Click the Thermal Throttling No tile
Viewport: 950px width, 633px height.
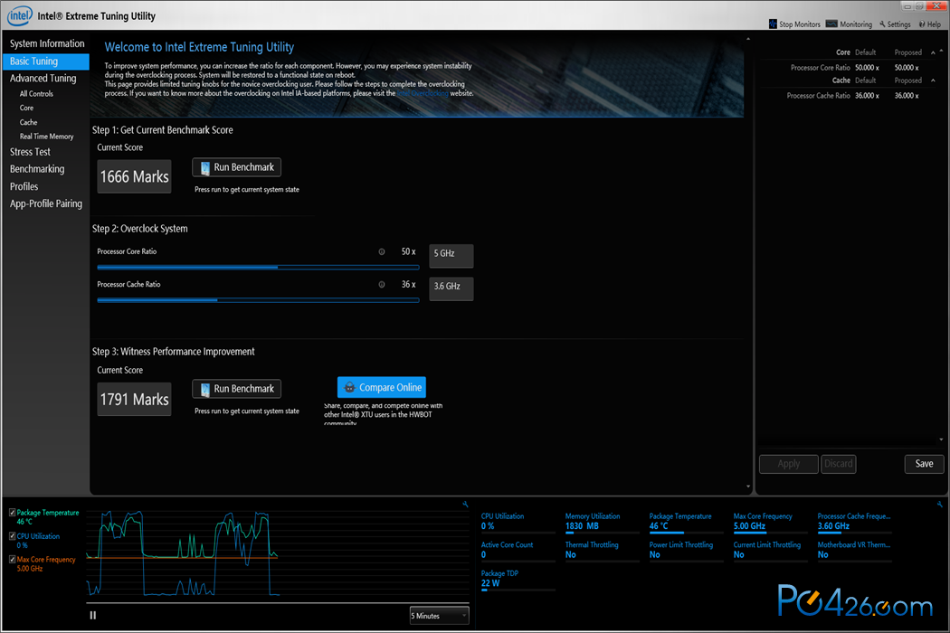coord(603,551)
